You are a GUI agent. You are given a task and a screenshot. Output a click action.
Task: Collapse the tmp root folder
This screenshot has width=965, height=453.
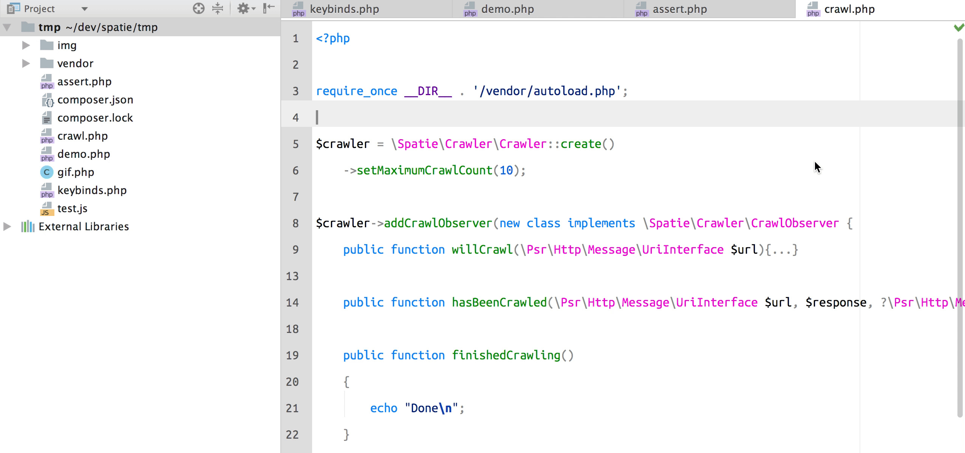[x=7, y=28]
